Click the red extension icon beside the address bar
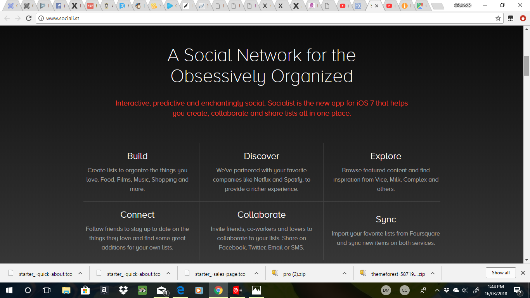Viewport: 530px width, 298px height. tap(523, 18)
